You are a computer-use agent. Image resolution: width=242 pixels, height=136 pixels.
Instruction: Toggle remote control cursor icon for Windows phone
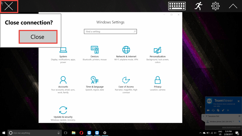tap(239, 121)
